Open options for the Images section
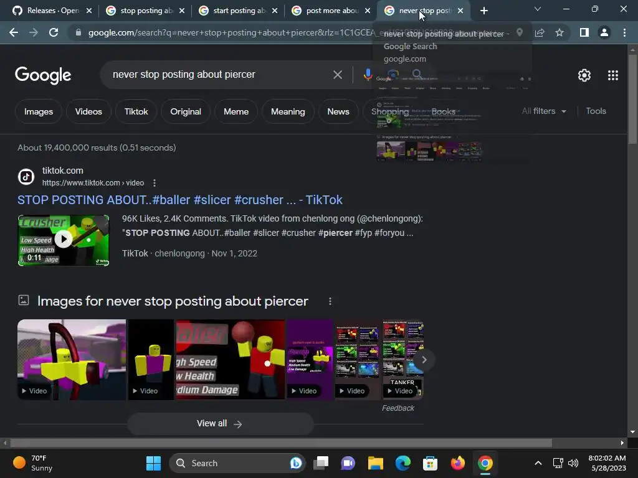This screenshot has width=638, height=478. point(330,301)
